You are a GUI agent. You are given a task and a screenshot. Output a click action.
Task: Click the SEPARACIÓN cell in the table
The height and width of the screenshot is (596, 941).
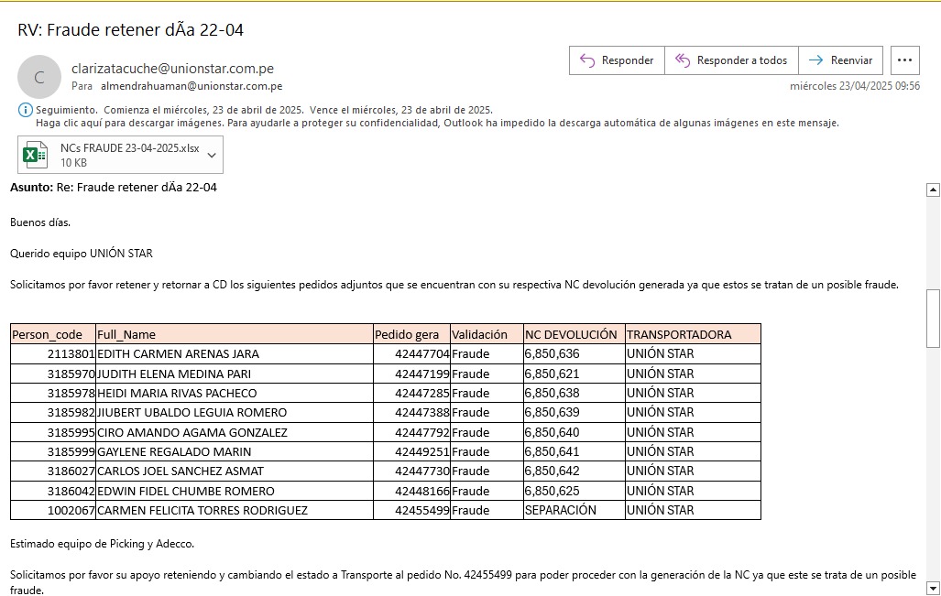[560, 510]
